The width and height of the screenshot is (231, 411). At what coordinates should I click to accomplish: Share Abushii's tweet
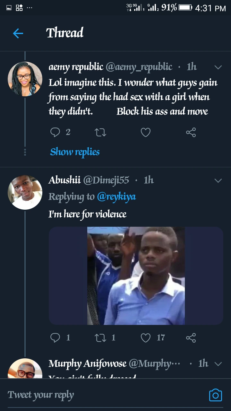191,337
